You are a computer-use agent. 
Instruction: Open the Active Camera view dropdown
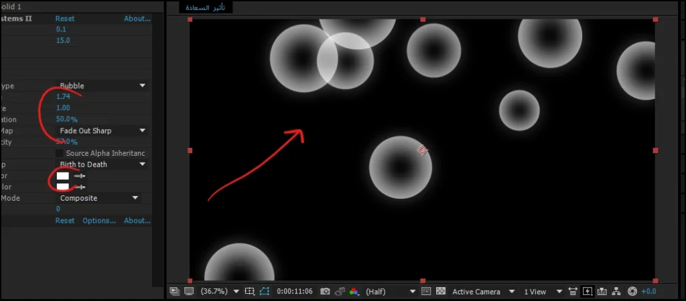pyautogui.click(x=484, y=292)
